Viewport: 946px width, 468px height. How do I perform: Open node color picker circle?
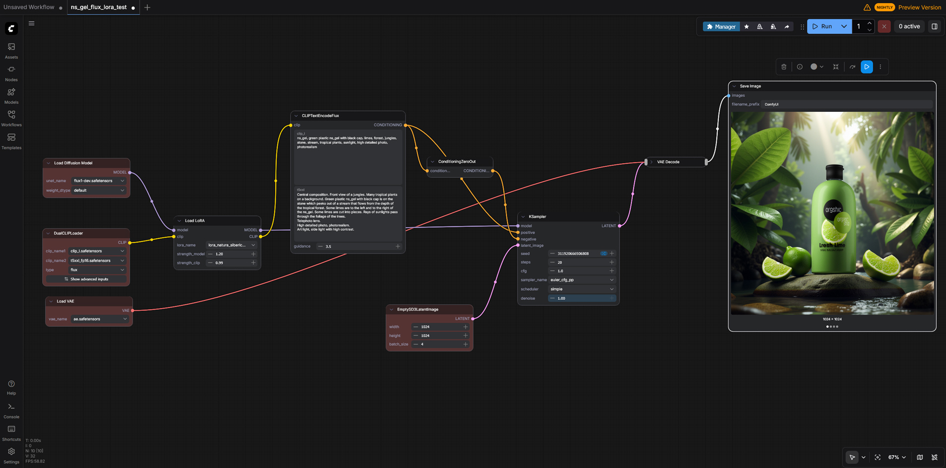point(814,67)
